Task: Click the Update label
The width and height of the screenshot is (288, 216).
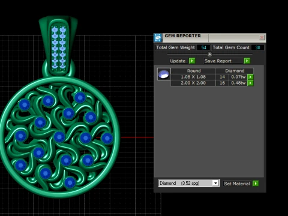Action: 178,61
